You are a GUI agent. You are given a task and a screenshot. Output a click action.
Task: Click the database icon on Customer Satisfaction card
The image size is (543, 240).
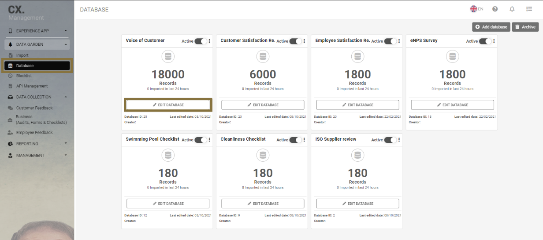click(x=263, y=57)
